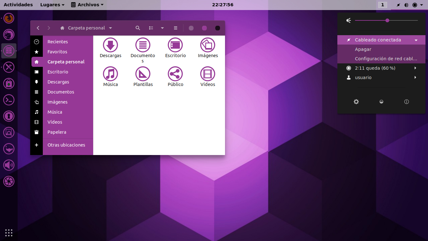Select Documentos in the sidebar
428x241 pixels.
coord(62,92)
